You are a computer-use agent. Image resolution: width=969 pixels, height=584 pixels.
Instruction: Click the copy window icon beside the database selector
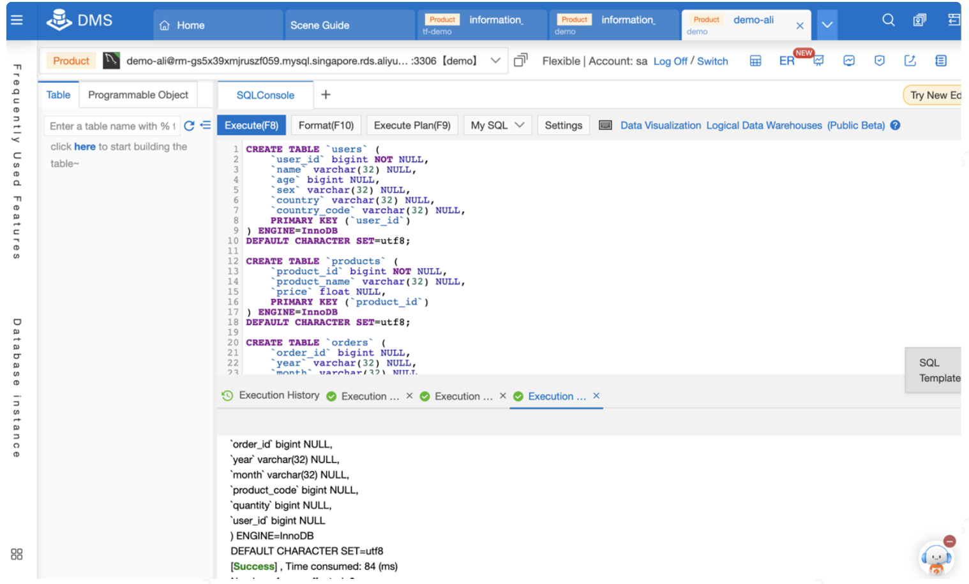click(x=521, y=61)
